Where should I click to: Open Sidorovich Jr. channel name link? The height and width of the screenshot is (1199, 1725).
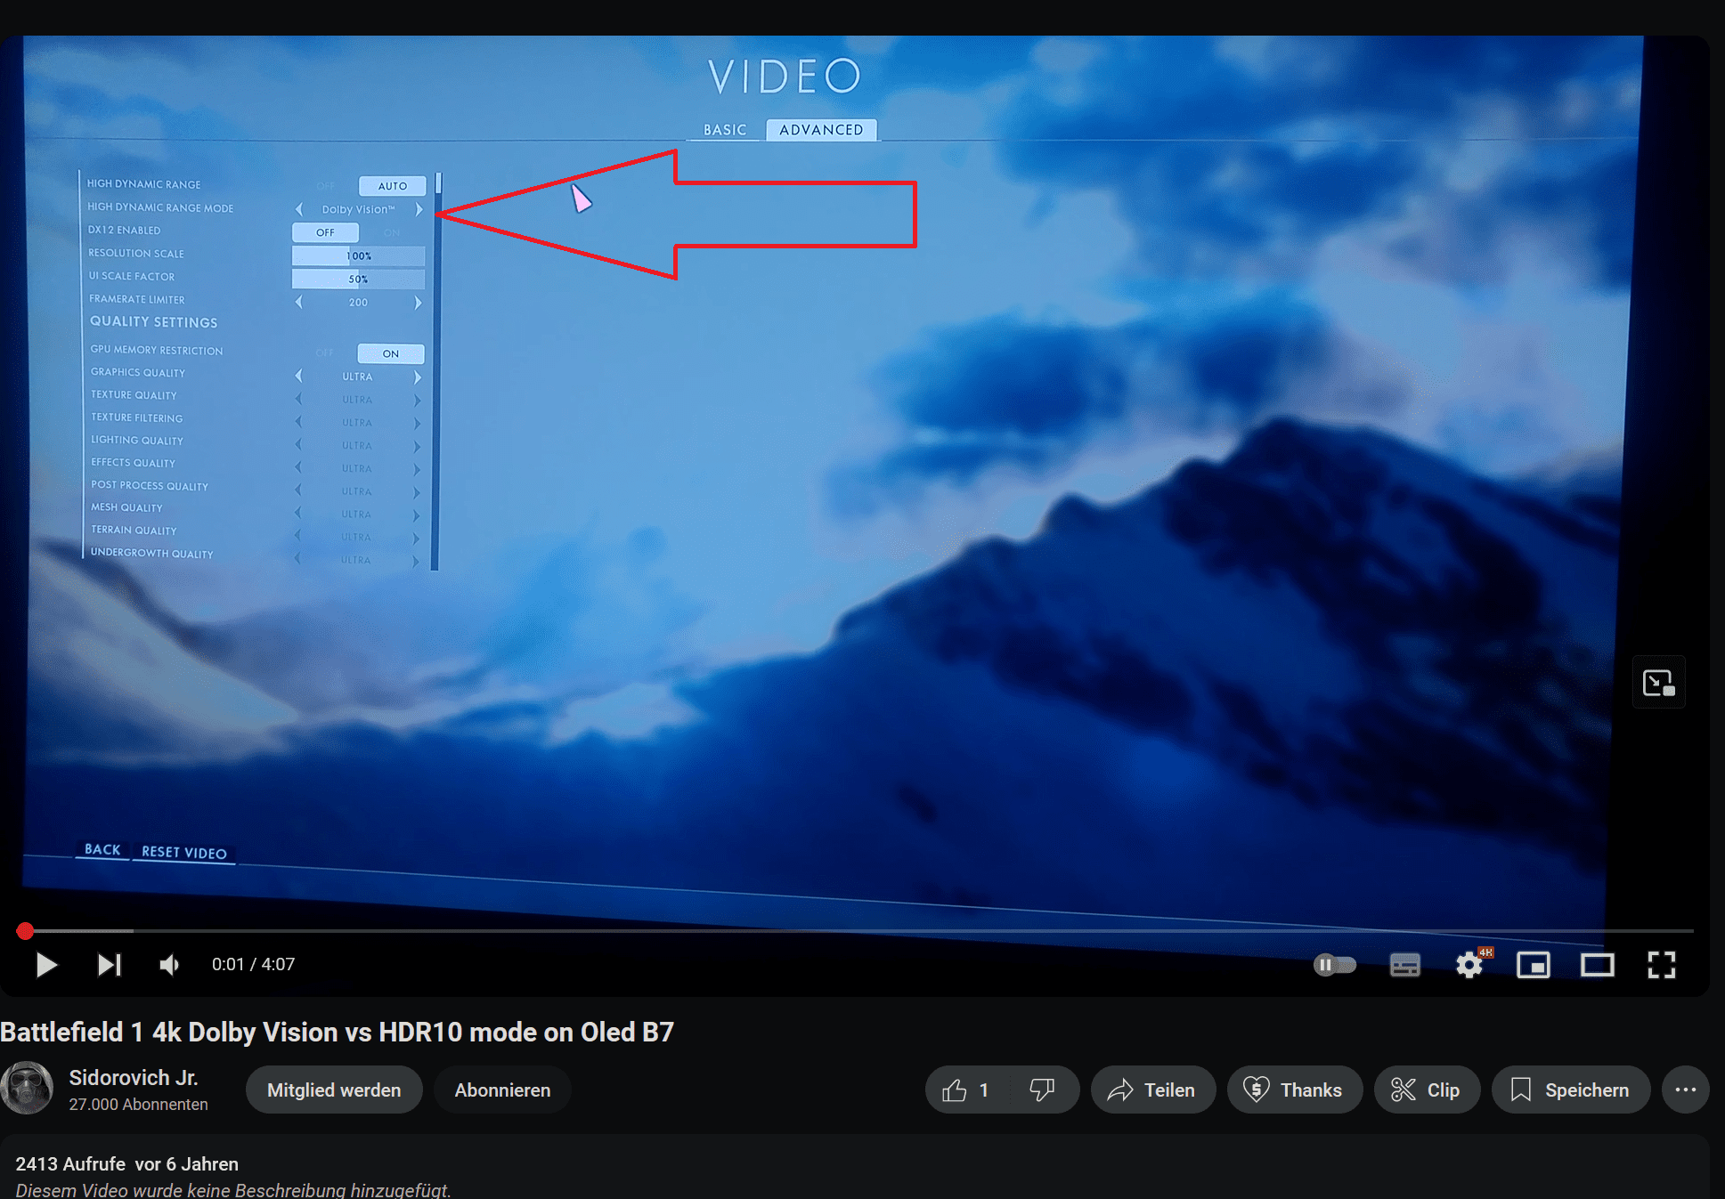point(134,1078)
